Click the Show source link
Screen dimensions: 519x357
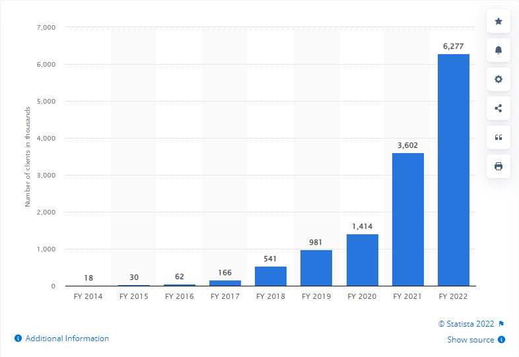[470, 339]
